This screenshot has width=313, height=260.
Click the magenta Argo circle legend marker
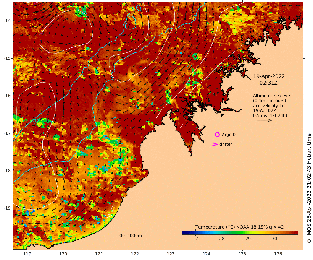coord(217,135)
